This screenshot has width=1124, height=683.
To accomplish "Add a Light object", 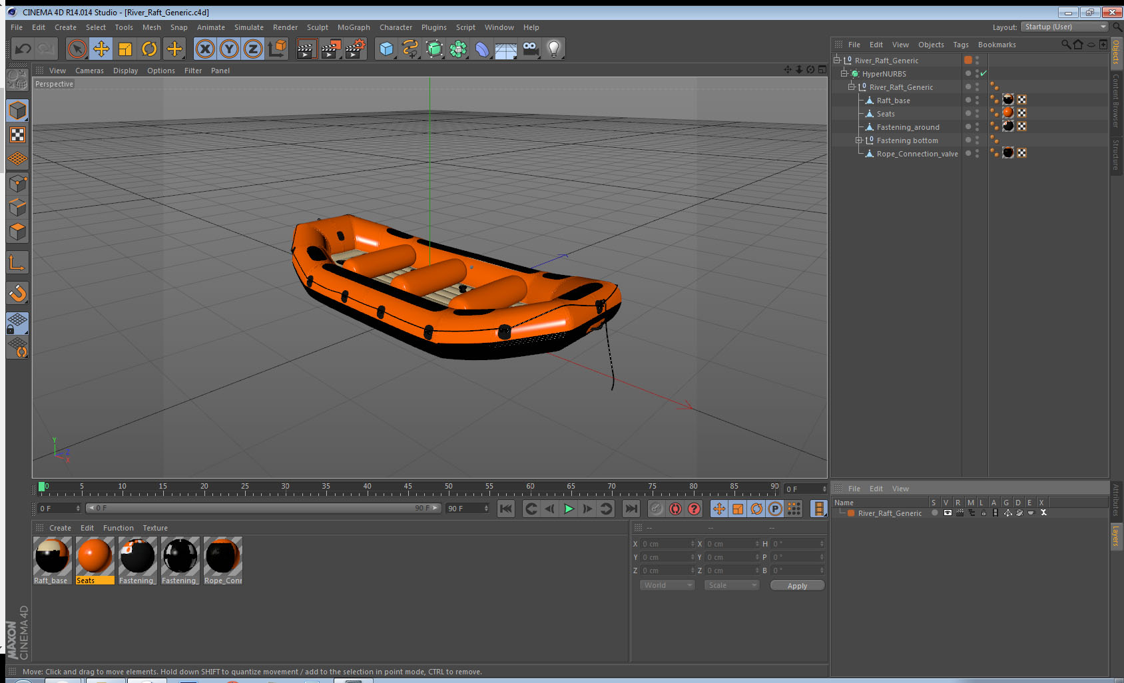I will (x=554, y=49).
